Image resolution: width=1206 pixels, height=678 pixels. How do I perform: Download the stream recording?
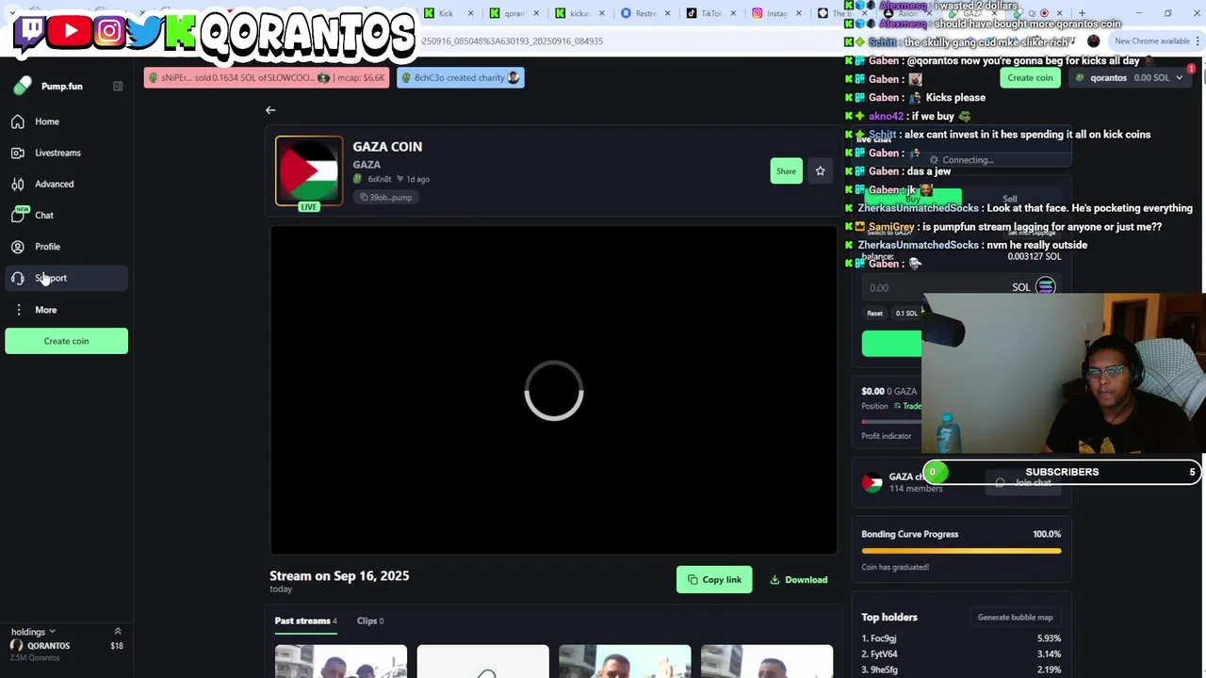(x=798, y=580)
